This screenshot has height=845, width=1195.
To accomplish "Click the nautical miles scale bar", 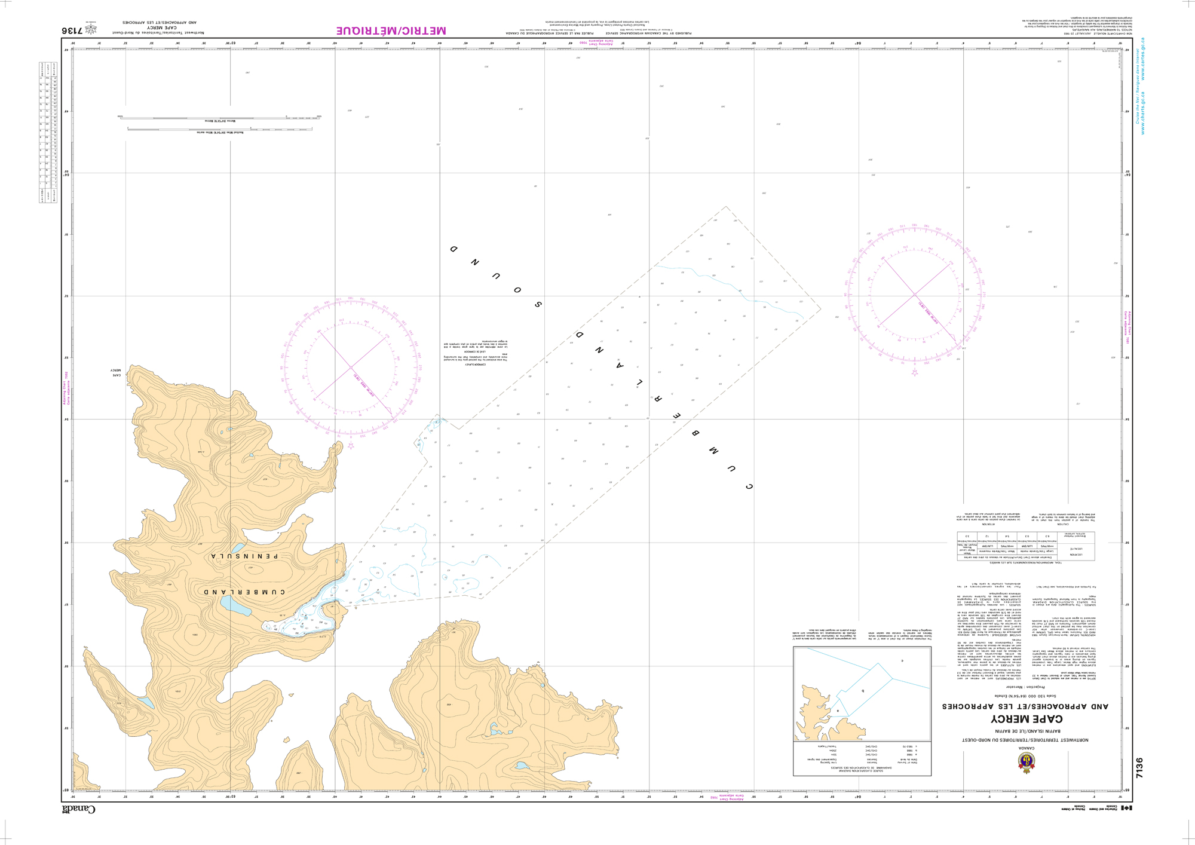I will point(219,129).
